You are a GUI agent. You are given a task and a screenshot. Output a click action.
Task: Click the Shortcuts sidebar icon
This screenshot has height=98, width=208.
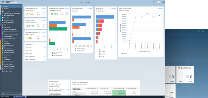pyautogui.click(x=3, y=9)
